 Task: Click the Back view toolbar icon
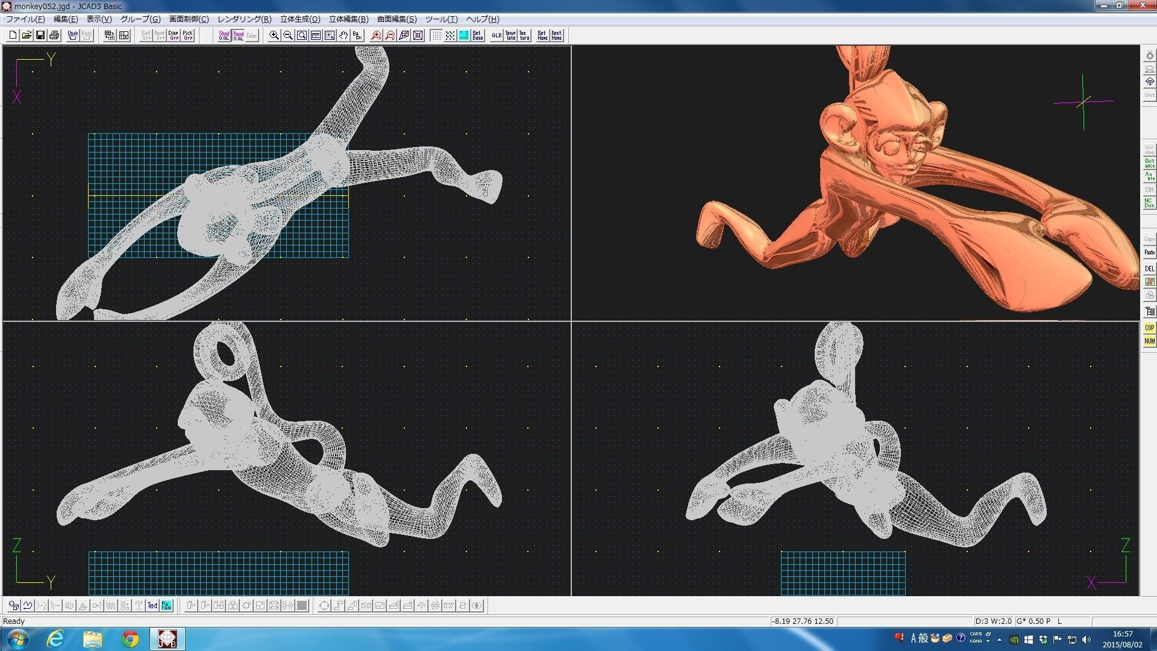pos(357,36)
